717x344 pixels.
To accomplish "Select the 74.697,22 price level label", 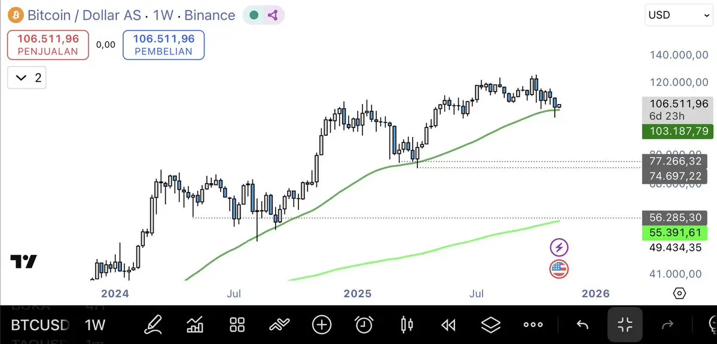I will tap(675, 176).
